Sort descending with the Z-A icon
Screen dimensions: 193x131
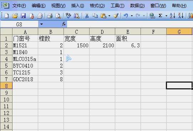tap(181, 16)
